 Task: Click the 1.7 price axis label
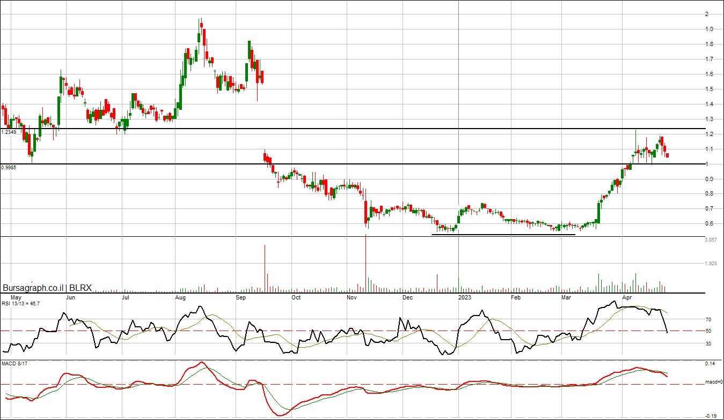tap(709, 59)
